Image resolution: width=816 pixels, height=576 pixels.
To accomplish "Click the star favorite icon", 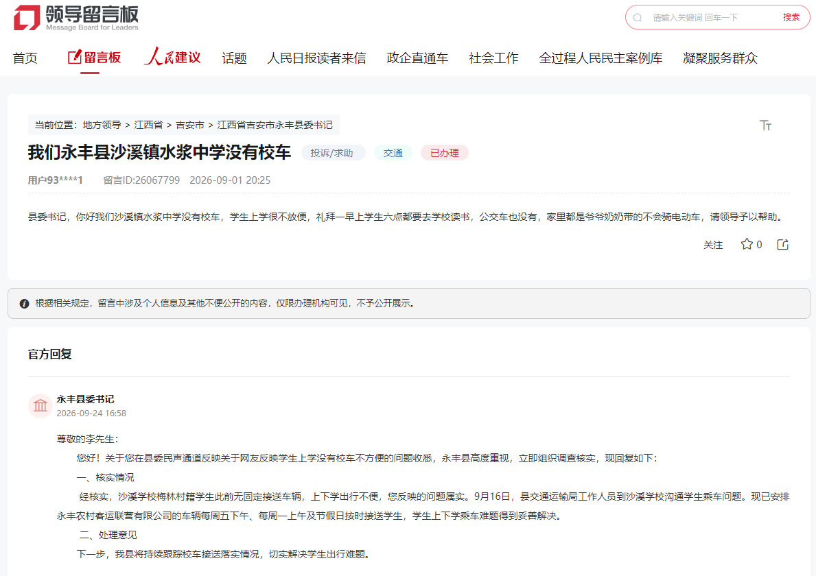I will (747, 244).
